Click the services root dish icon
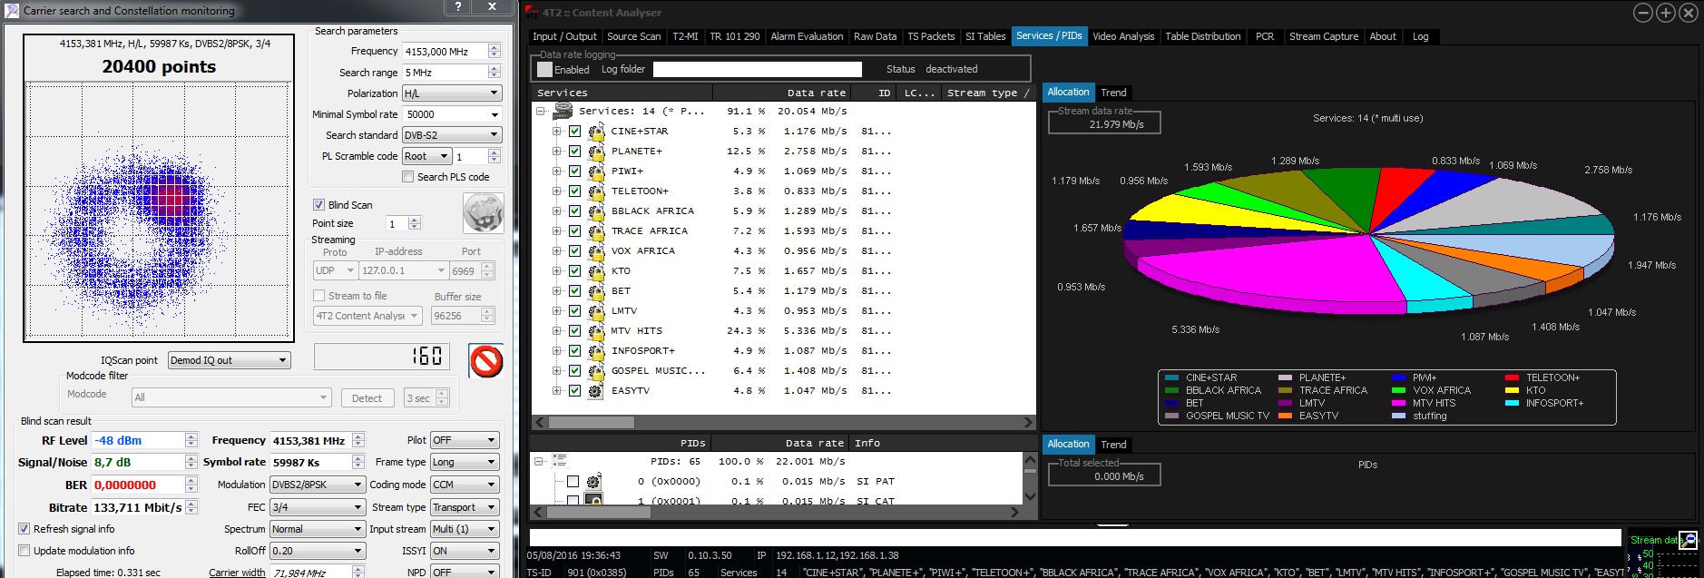 [x=563, y=111]
